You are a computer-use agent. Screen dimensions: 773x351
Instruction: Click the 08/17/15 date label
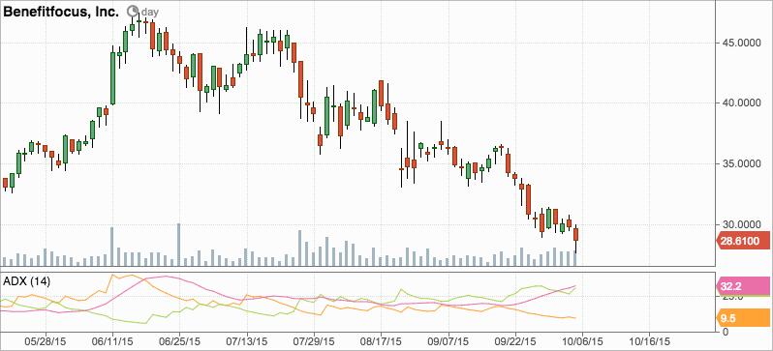[380, 341]
